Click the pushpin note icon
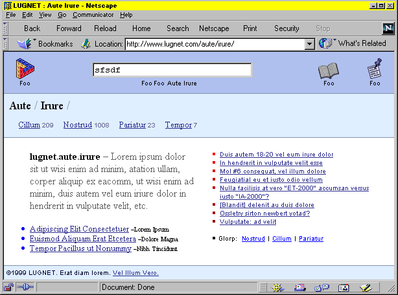 tap(375, 69)
